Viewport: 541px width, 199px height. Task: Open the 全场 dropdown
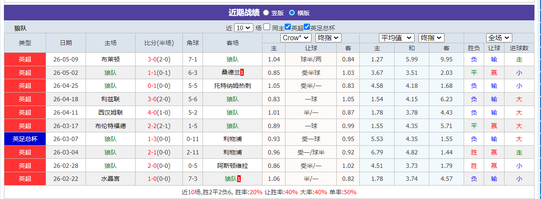click(499, 38)
